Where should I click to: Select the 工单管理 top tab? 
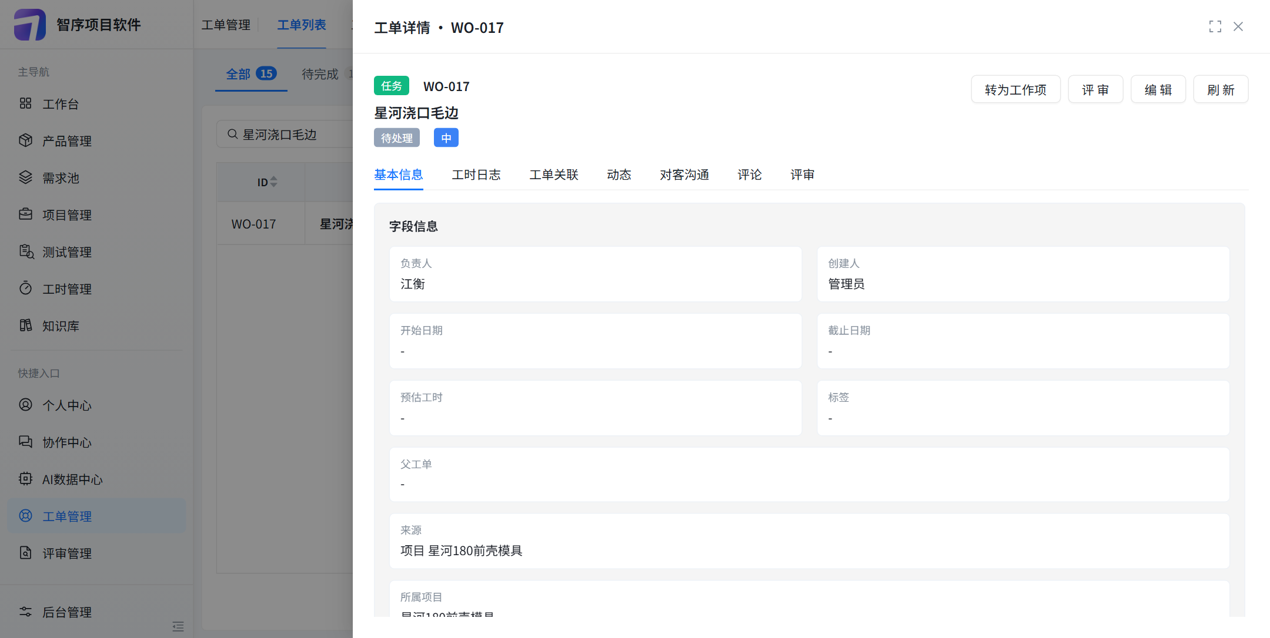(226, 25)
